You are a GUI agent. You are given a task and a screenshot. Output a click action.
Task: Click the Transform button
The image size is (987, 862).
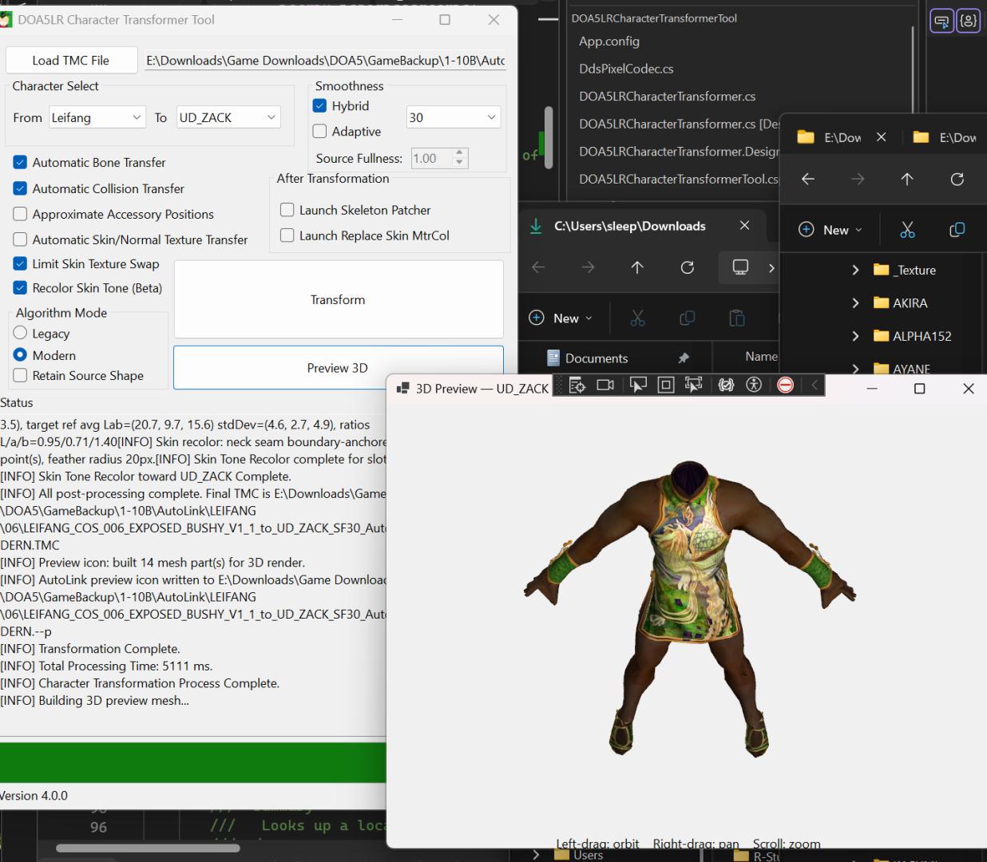click(339, 300)
